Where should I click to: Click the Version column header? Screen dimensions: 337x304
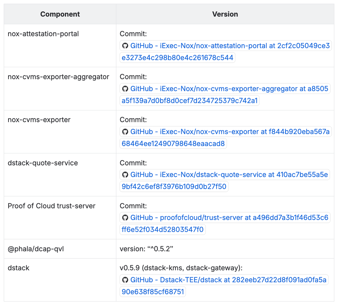(x=225, y=14)
